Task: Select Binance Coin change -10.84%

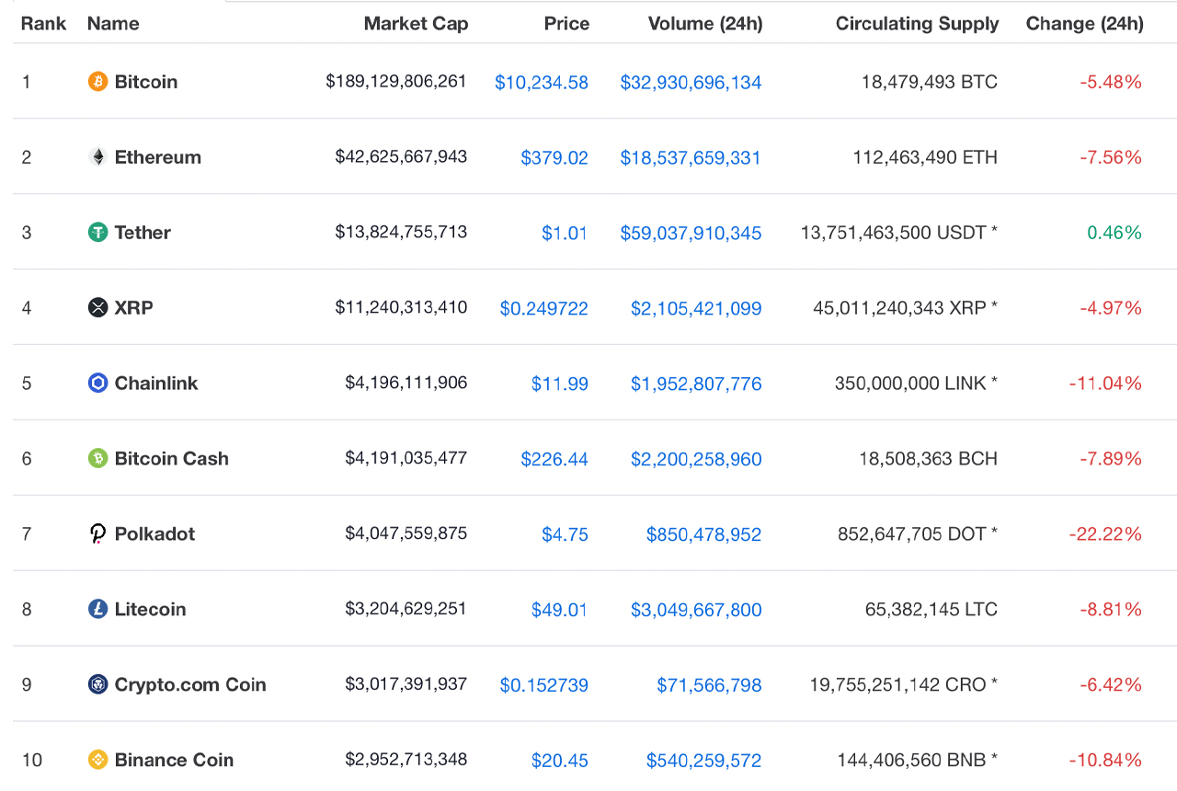Action: tap(1105, 761)
